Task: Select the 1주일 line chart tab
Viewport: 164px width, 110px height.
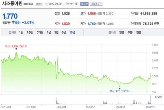Action: tap(30, 33)
